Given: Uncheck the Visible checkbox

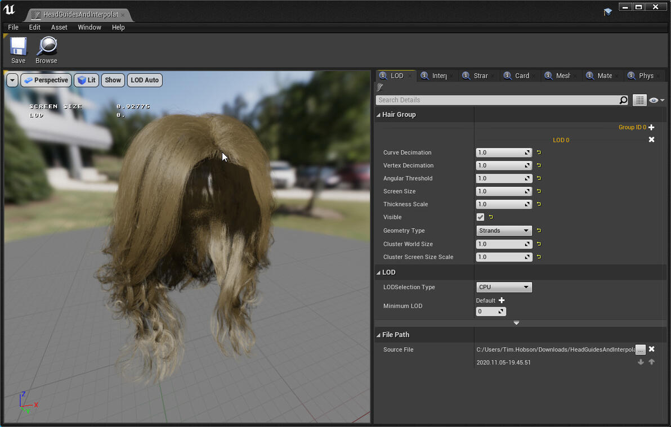Looking at the screenshot, I should [480, 217].
